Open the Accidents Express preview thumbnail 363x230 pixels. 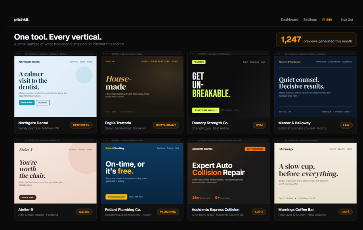click(229, 173)
